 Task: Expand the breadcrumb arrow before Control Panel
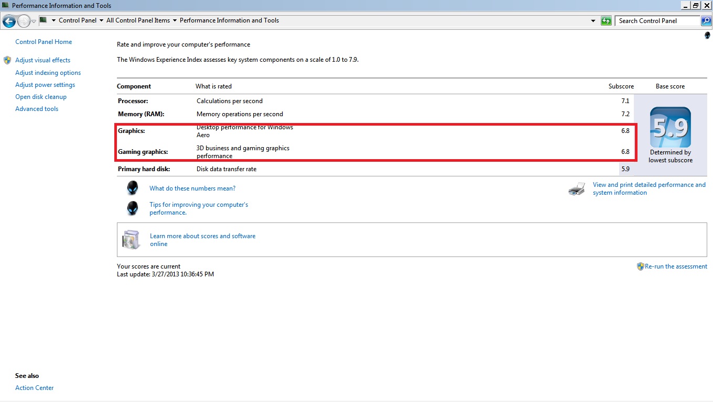(53, 21)
